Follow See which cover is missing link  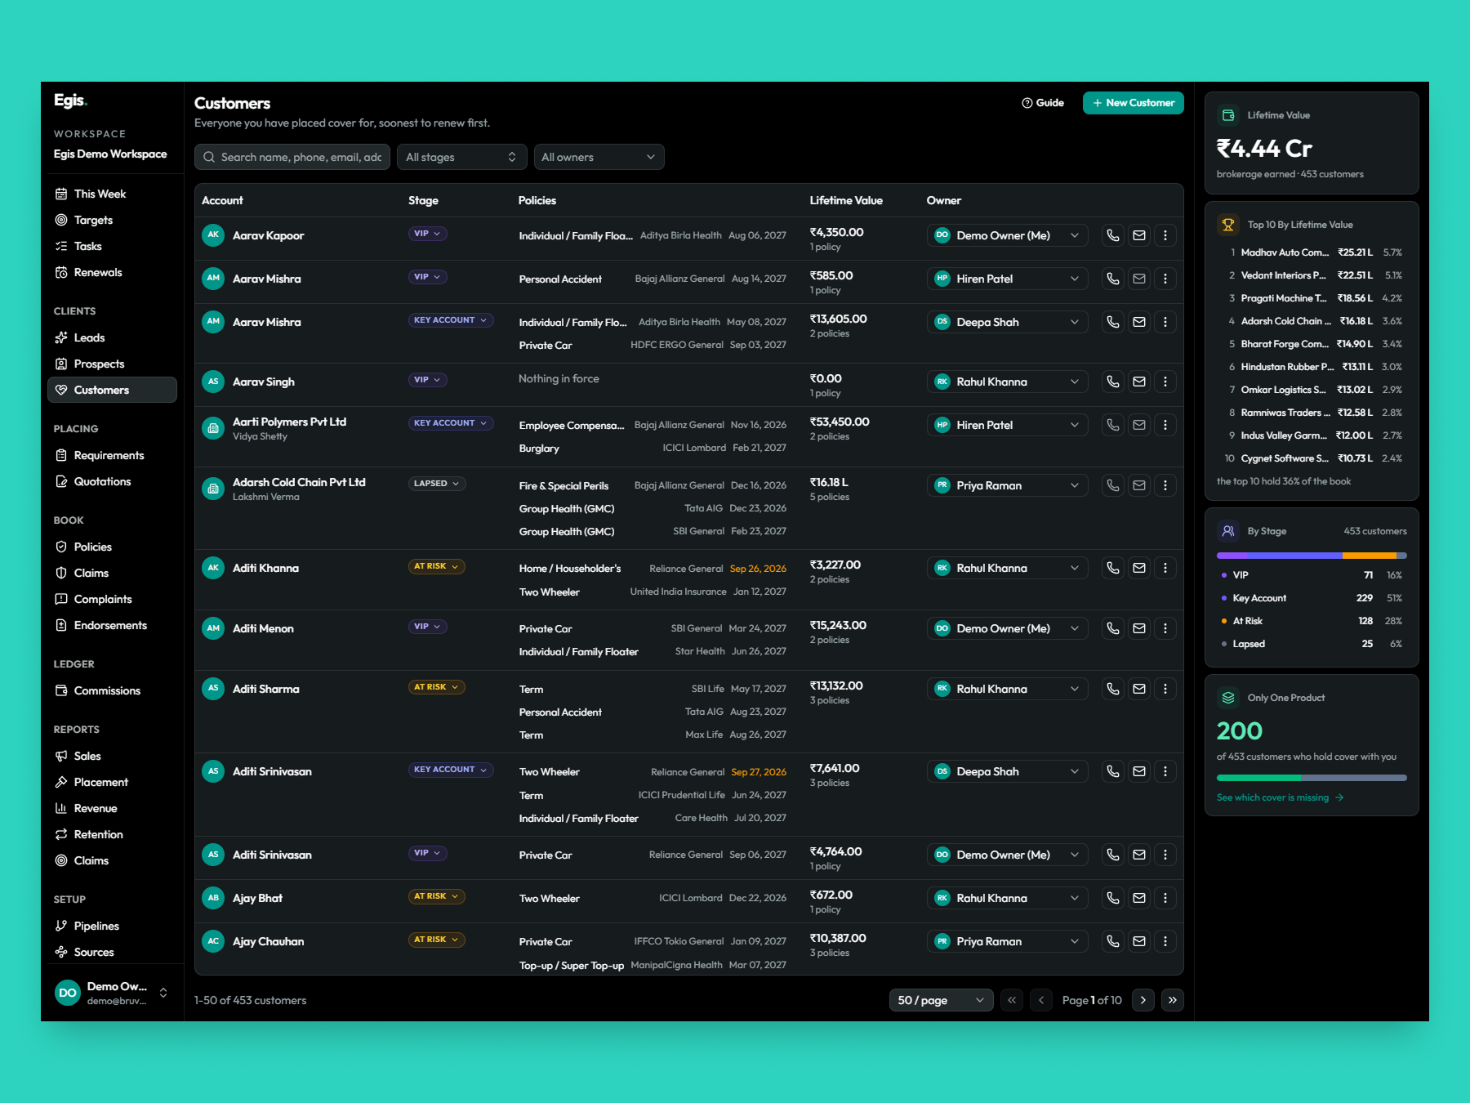tap(1280, 797)
